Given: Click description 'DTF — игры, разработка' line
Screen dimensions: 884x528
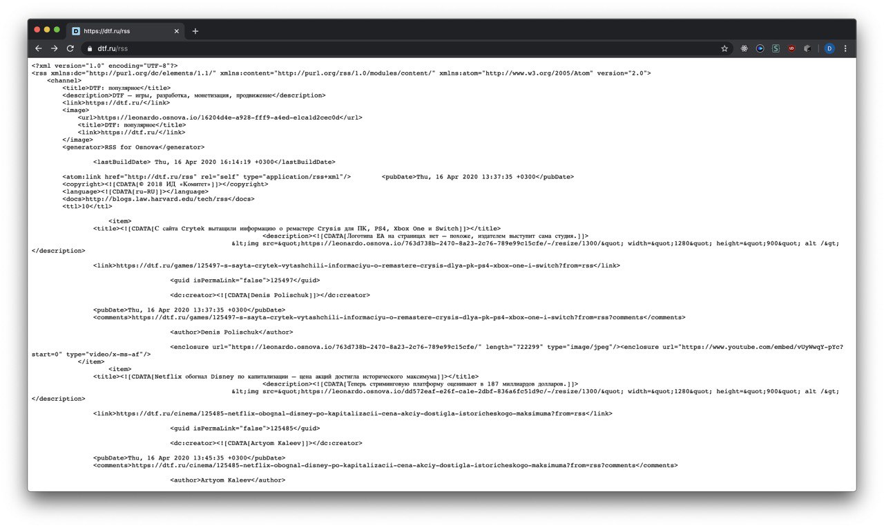Looking at the screenshot, I should click(x=193, y=95).
